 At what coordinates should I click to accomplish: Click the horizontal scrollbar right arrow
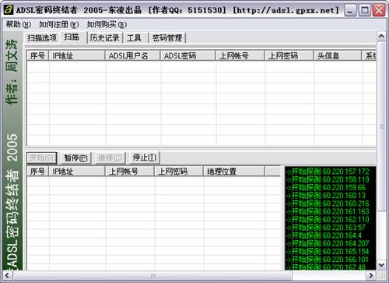tap(371, 275)
